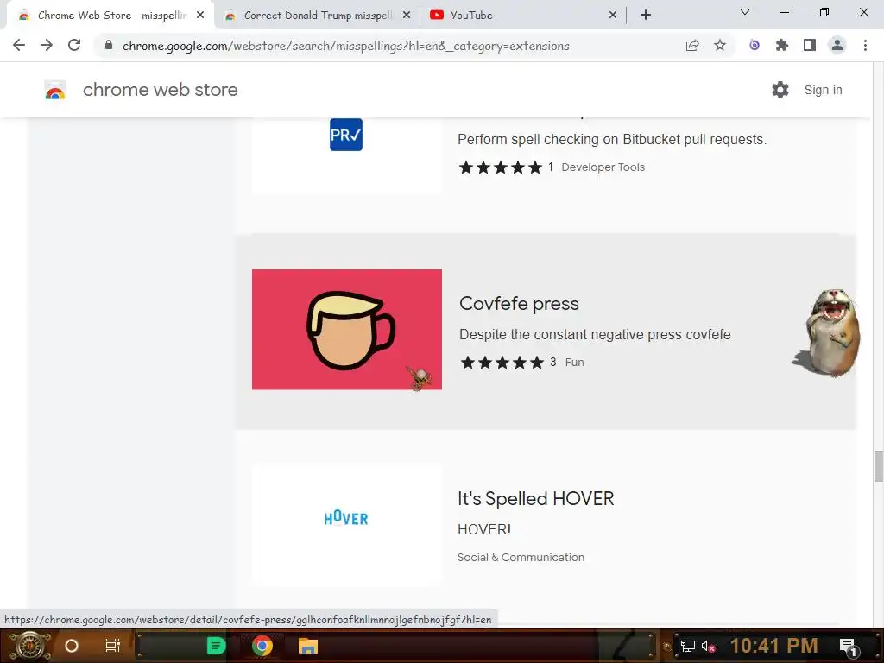Click the Social & Communication category label

[521, 557]
